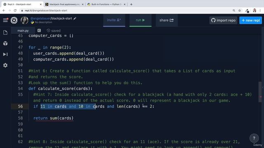Image resolution: width=264 pixels, height=148 pixels.
Task: Click the '#Hint 8' comment on line 62
Action: 134,141
